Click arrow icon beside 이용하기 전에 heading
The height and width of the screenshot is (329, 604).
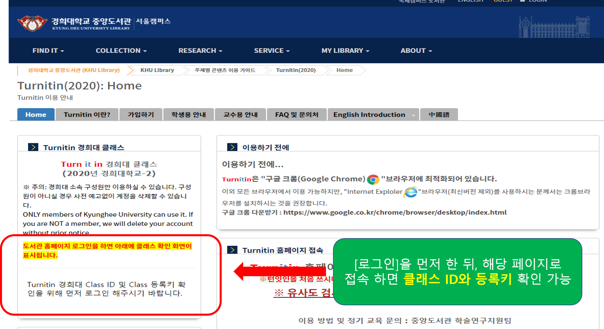232,147
